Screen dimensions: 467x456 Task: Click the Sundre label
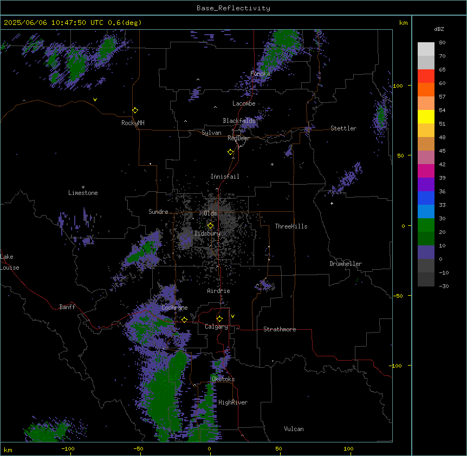click(158, 212)
